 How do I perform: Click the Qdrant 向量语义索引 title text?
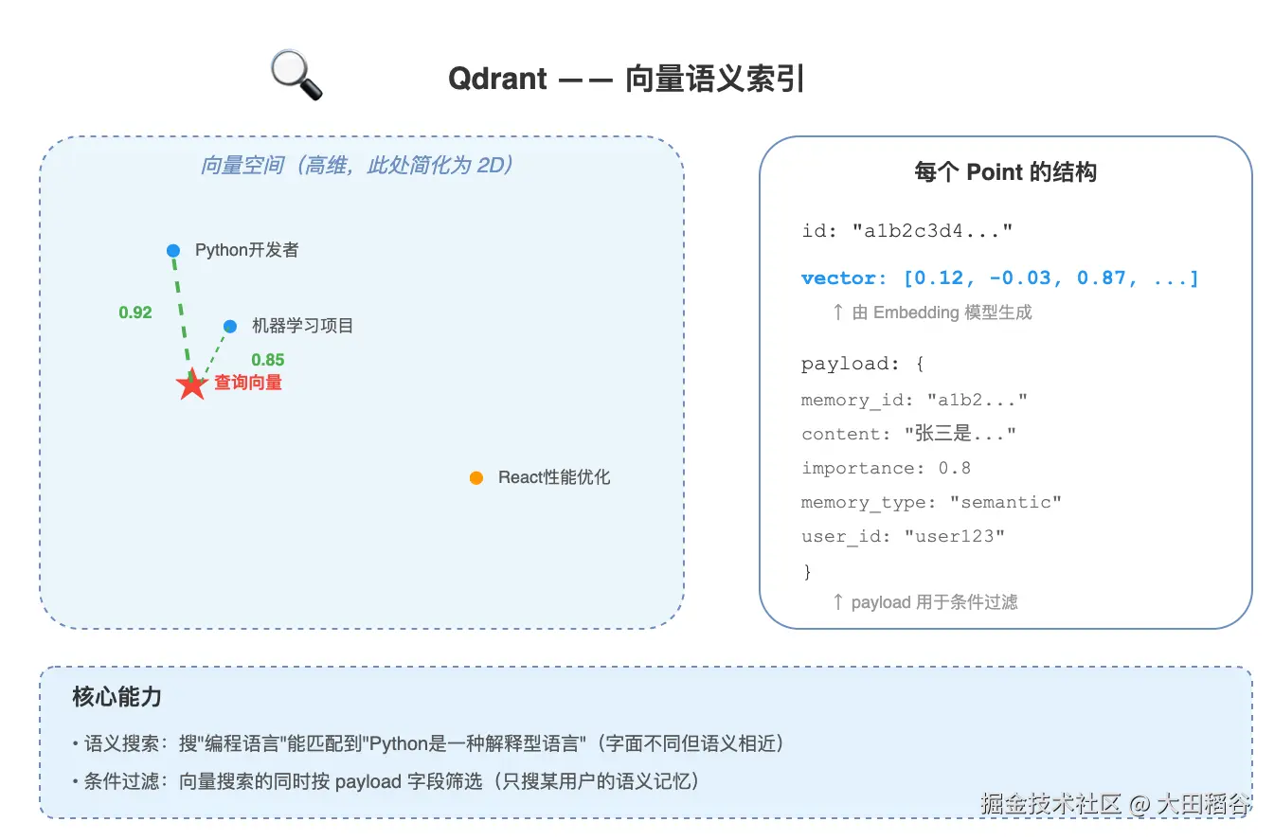626,80
